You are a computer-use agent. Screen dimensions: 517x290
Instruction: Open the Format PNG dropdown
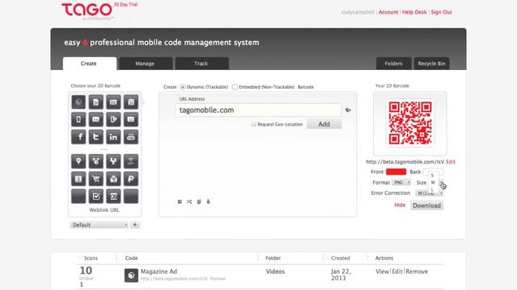click(401, 183)
